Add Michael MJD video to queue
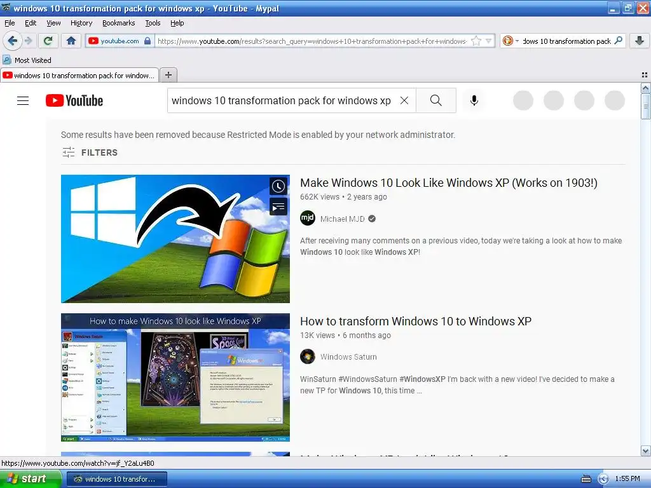This screenshot has height=488, width=651. tap(278, 207)
